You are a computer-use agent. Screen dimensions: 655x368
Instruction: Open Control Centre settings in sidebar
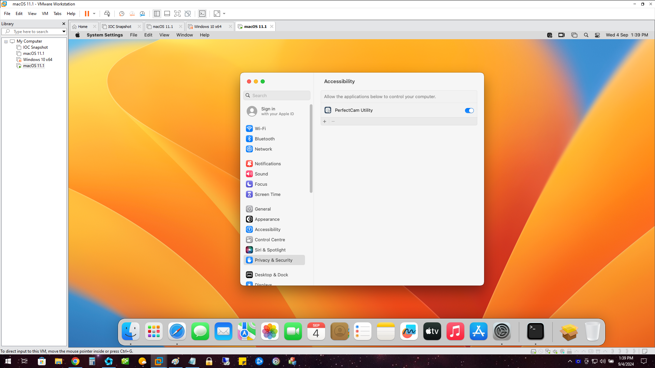click(275, 240)
